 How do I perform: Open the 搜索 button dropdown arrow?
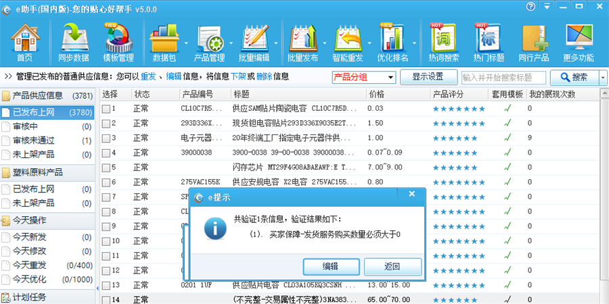point(602,77)
